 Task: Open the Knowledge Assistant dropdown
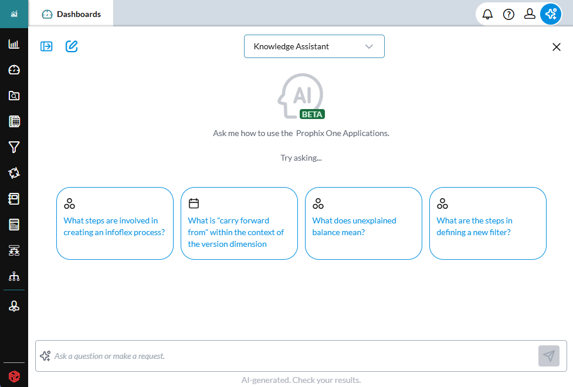pos(314,46)
